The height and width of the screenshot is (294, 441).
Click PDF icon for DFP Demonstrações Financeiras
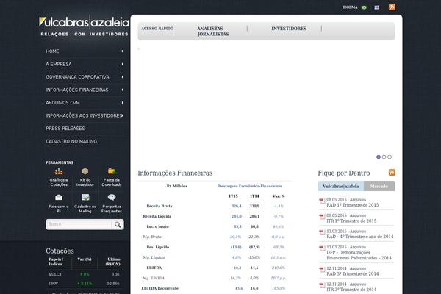click(322, 248)
